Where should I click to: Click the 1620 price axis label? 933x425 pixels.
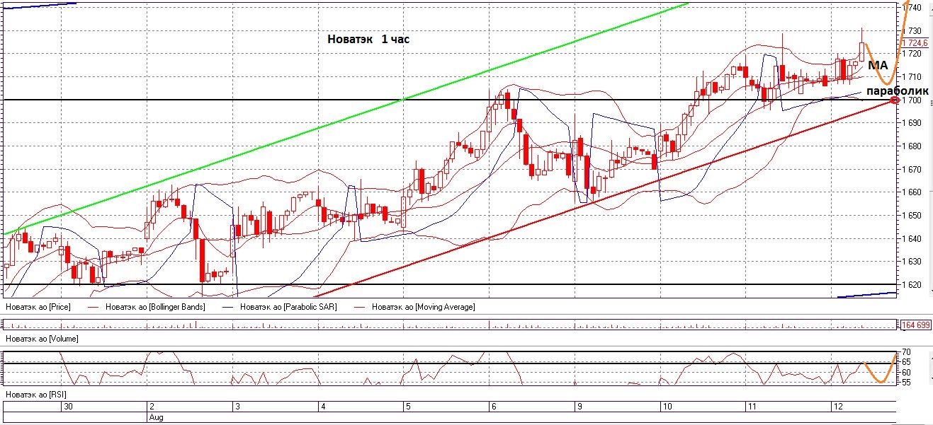[912, 284]
